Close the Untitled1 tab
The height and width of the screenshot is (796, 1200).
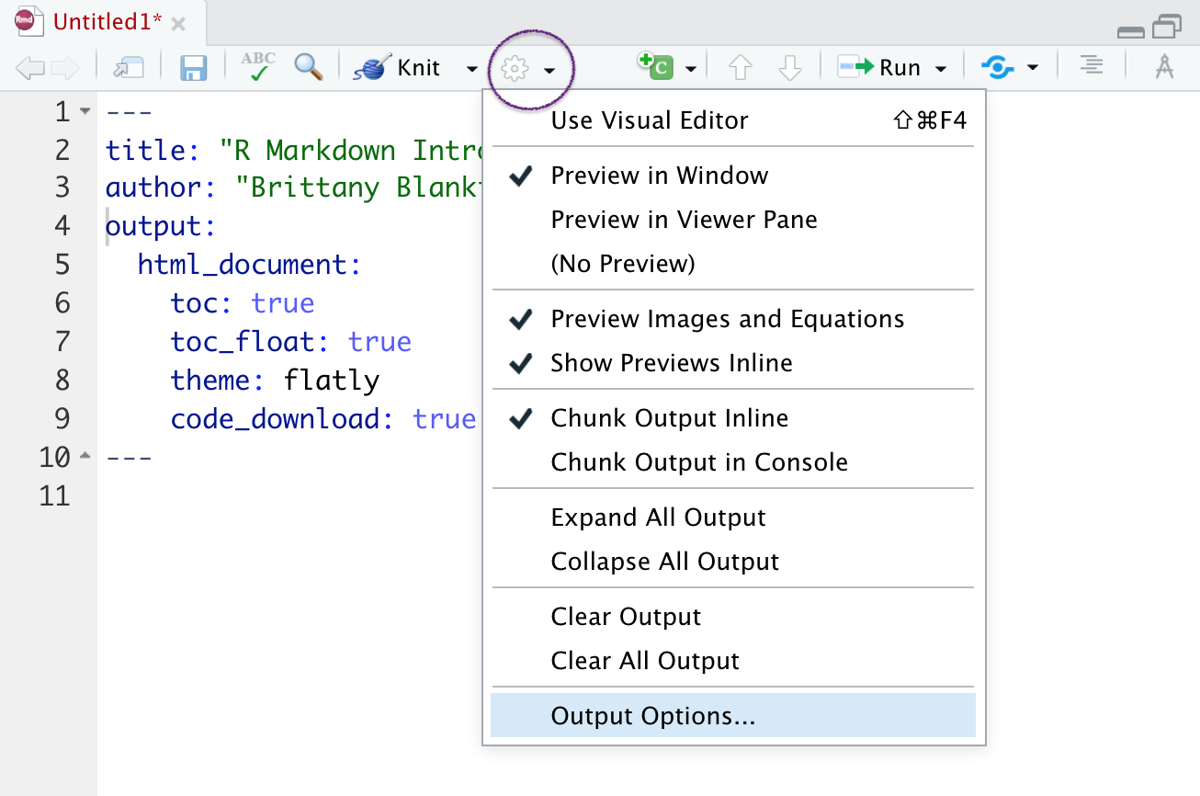pyautogui.click(x=178, y=24)
